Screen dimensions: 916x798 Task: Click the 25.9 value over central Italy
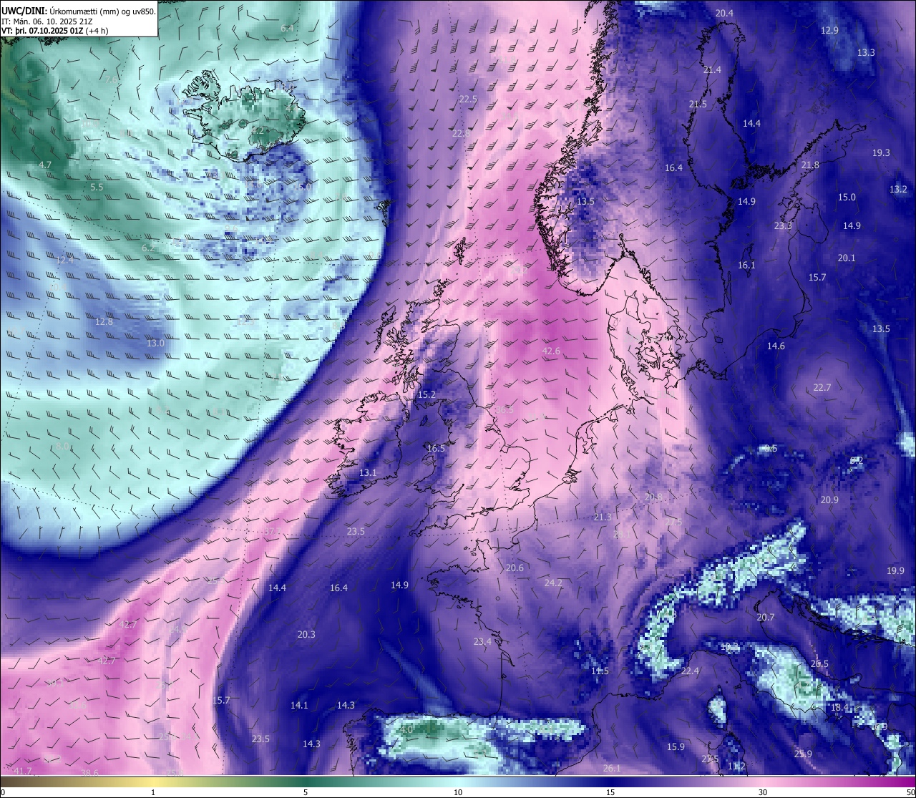[803, 754]
